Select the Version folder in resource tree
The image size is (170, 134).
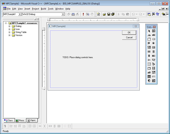click(x=19, y=35)
